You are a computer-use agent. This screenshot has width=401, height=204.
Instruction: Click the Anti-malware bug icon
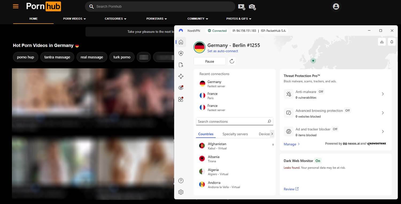point(289,94)
